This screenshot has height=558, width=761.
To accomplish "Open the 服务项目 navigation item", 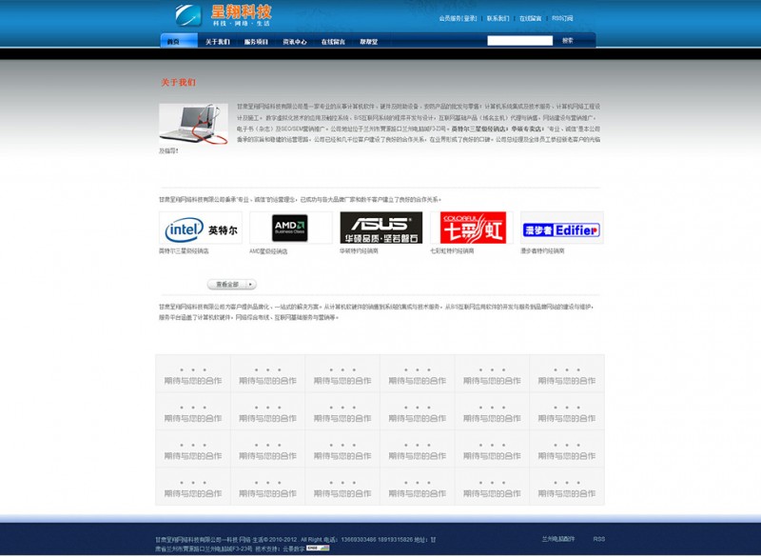I will [256, 42].
